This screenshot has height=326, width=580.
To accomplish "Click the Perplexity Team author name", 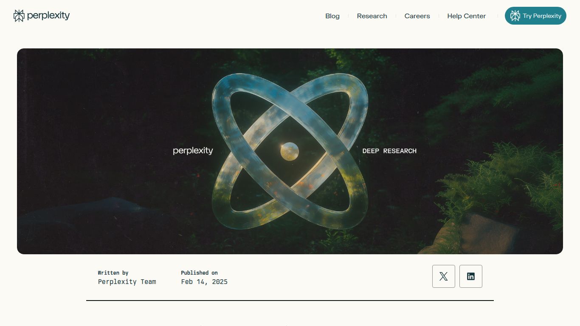I will click(x=127, y=281).
